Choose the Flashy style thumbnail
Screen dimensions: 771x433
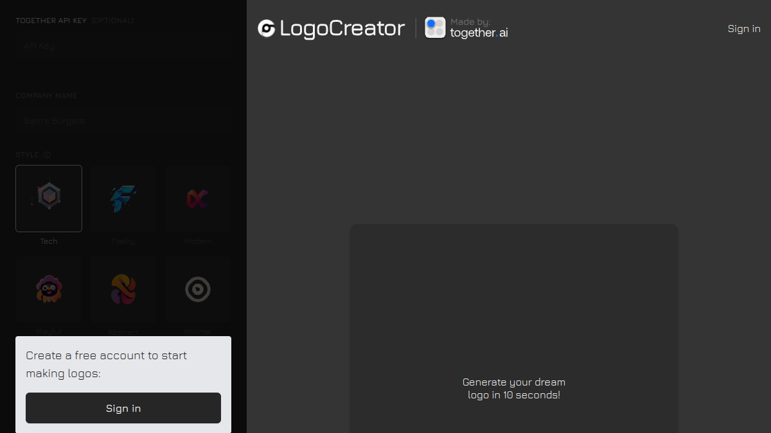click(123, 198)
